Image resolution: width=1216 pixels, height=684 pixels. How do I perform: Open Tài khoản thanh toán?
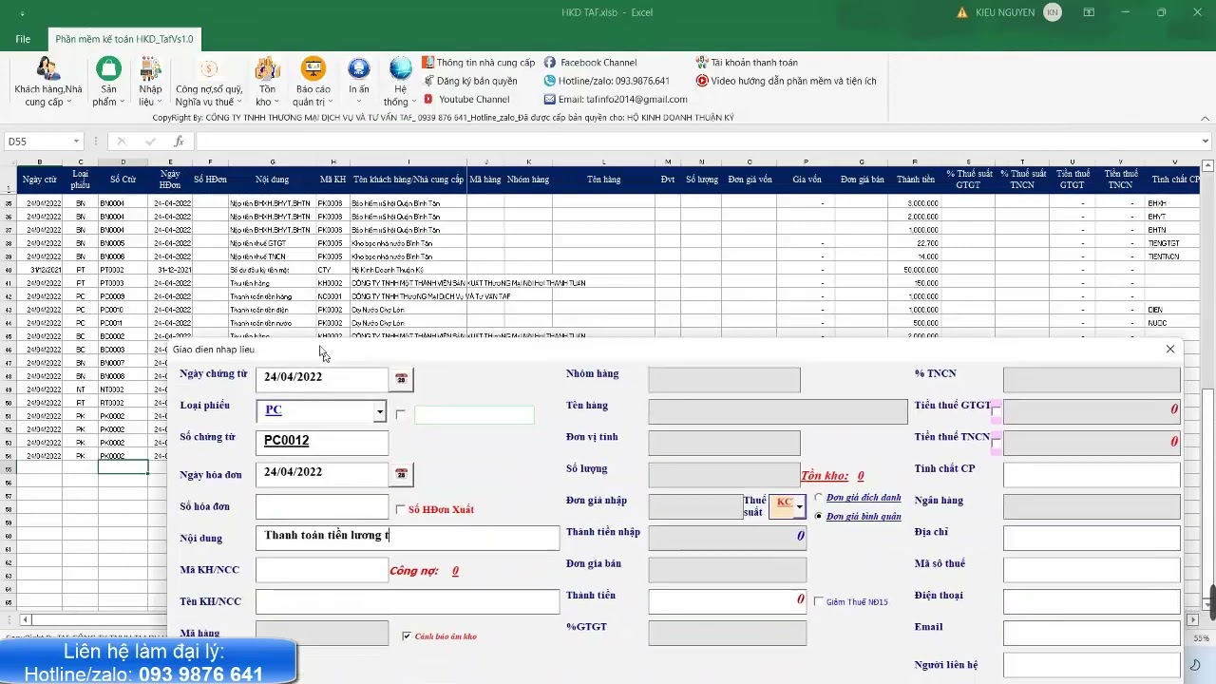coord(747,63)
